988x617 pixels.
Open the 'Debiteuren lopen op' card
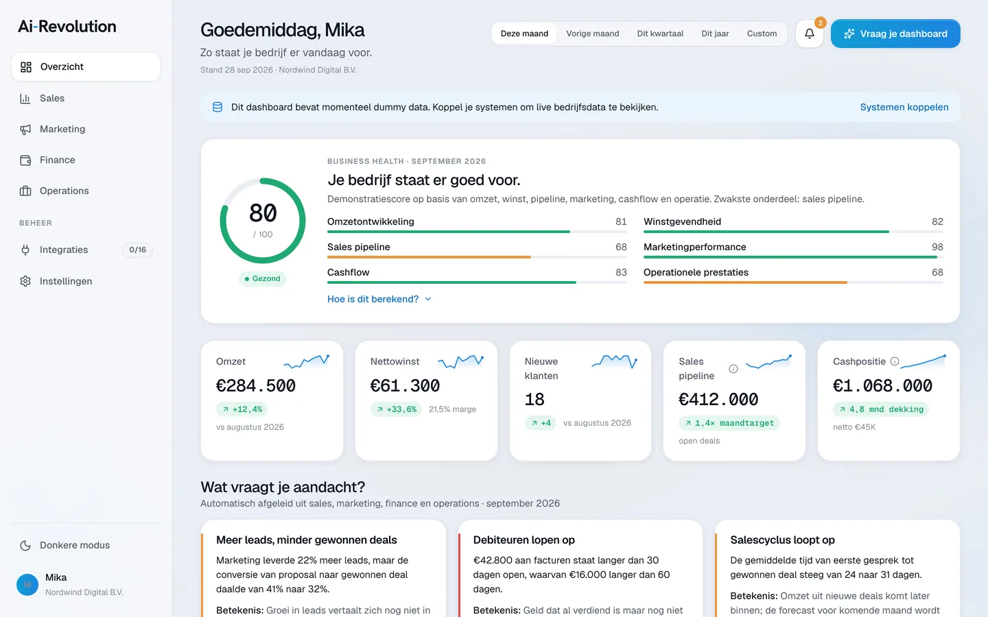(x=580, y=568)
